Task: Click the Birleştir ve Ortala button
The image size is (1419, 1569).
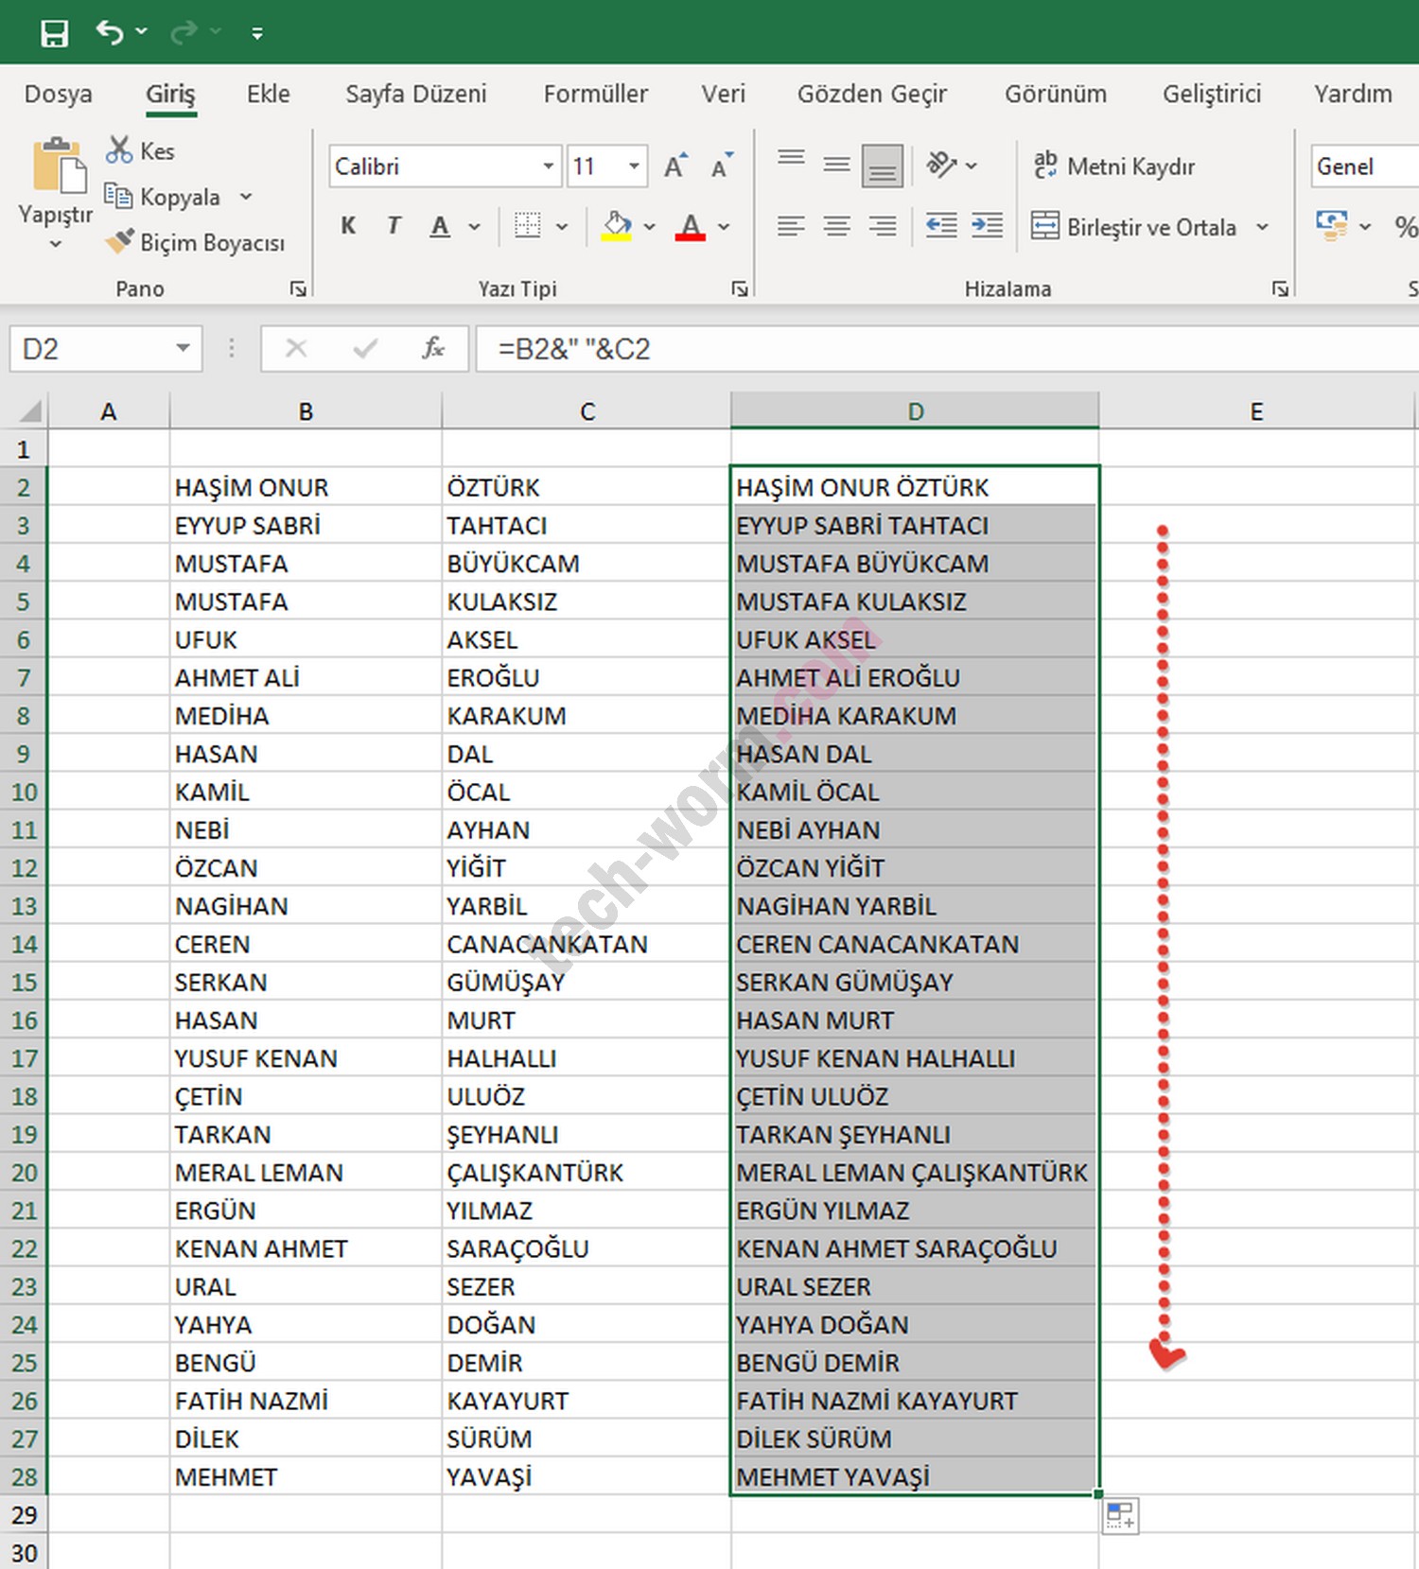Action: pyautogui.click(x=1135, y=227)
